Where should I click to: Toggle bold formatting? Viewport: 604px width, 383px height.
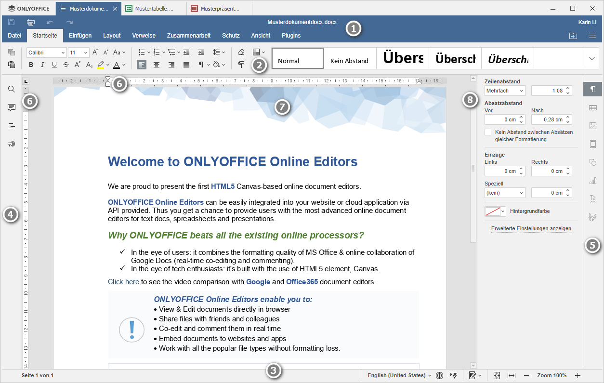coord(31,65)
